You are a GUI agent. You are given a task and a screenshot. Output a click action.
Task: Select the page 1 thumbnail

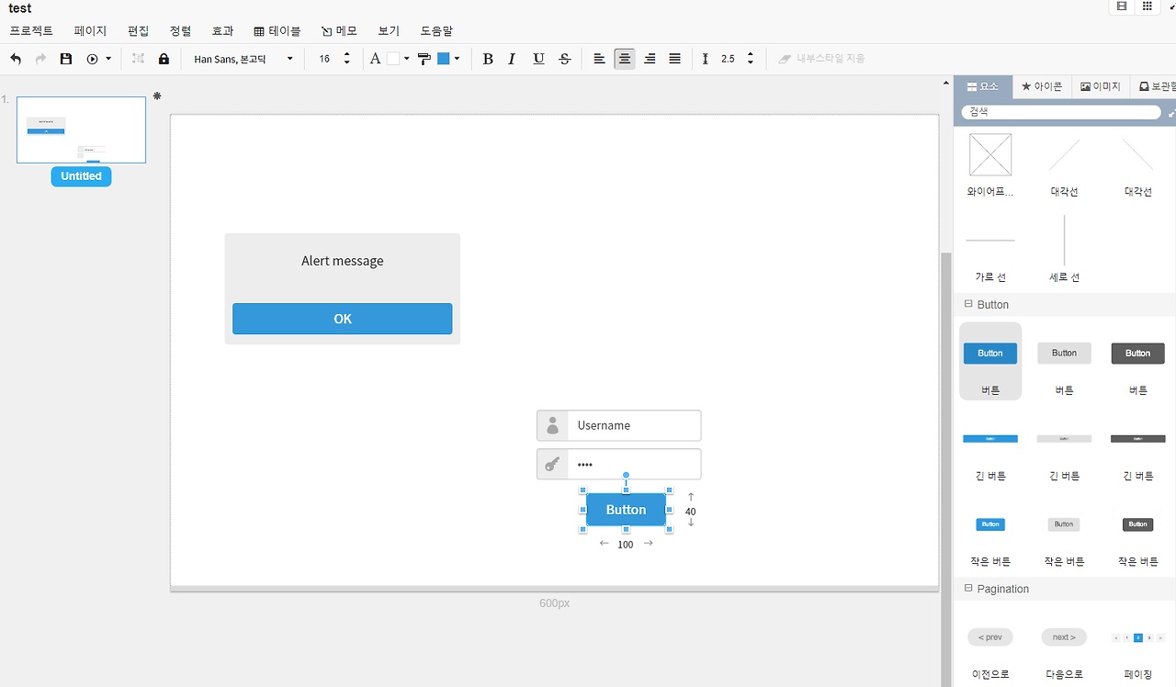[81, 130]
